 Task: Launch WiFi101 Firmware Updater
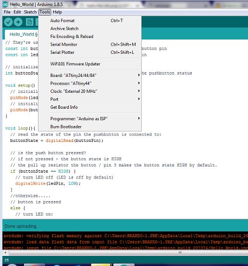(90, 64)
